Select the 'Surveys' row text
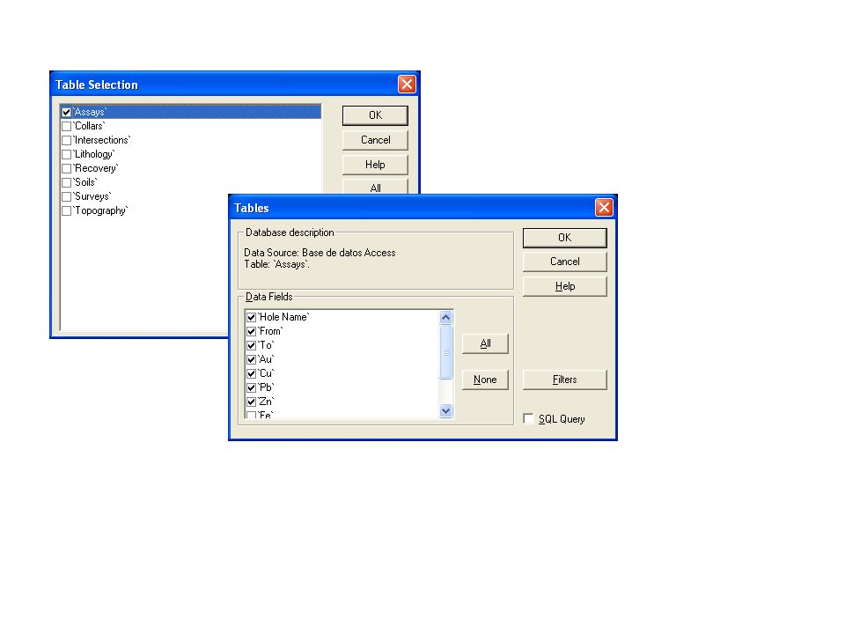Screen dimensions: 845x634 click(92, 196)
